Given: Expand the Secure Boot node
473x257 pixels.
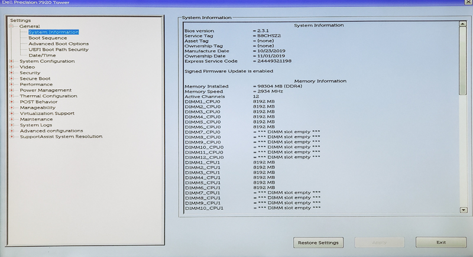Looking at the screenshot, I should click(11, 79).
